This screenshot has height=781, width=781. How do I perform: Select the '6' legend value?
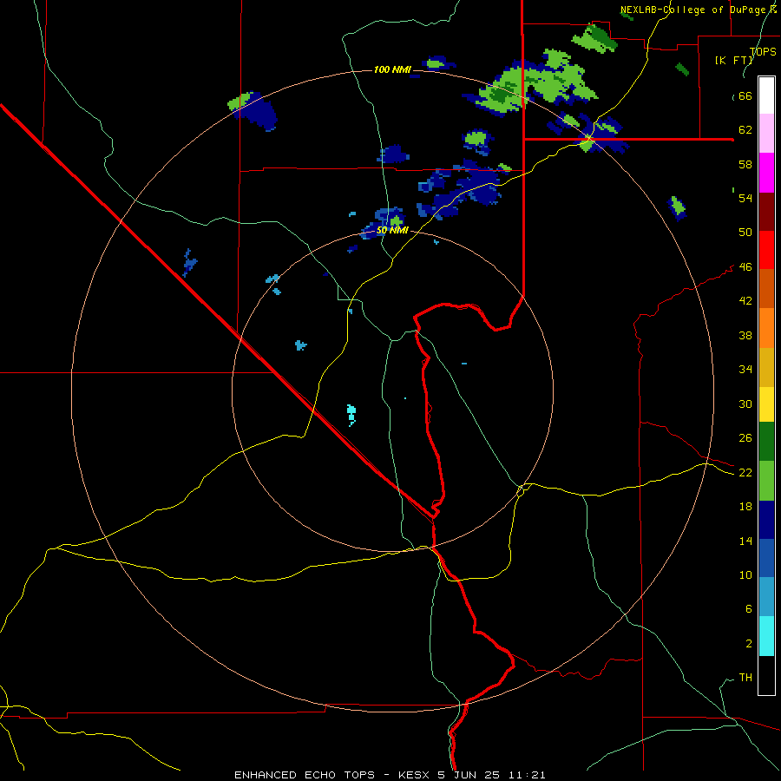(748, 608)
